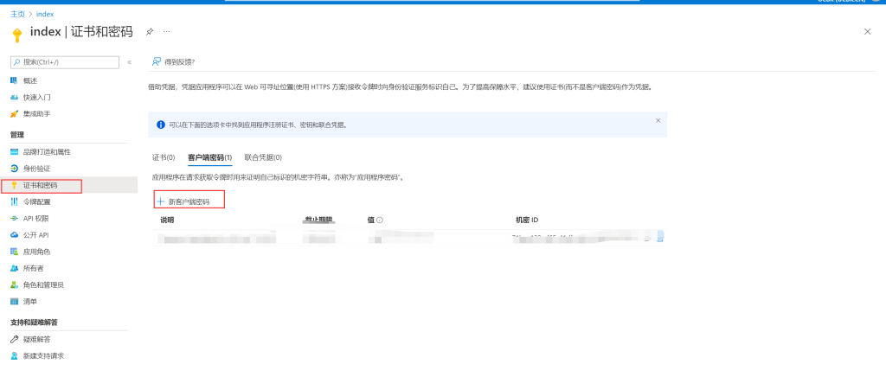Switch to the 联合凭据(0) tab
Viewport: 886px width, 377px height.
(263, 157)
